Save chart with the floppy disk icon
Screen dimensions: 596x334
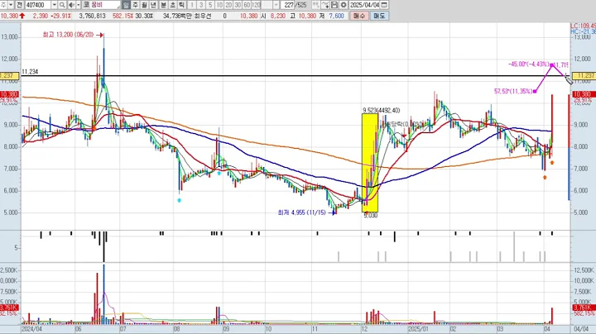click(x=334, y=5)
